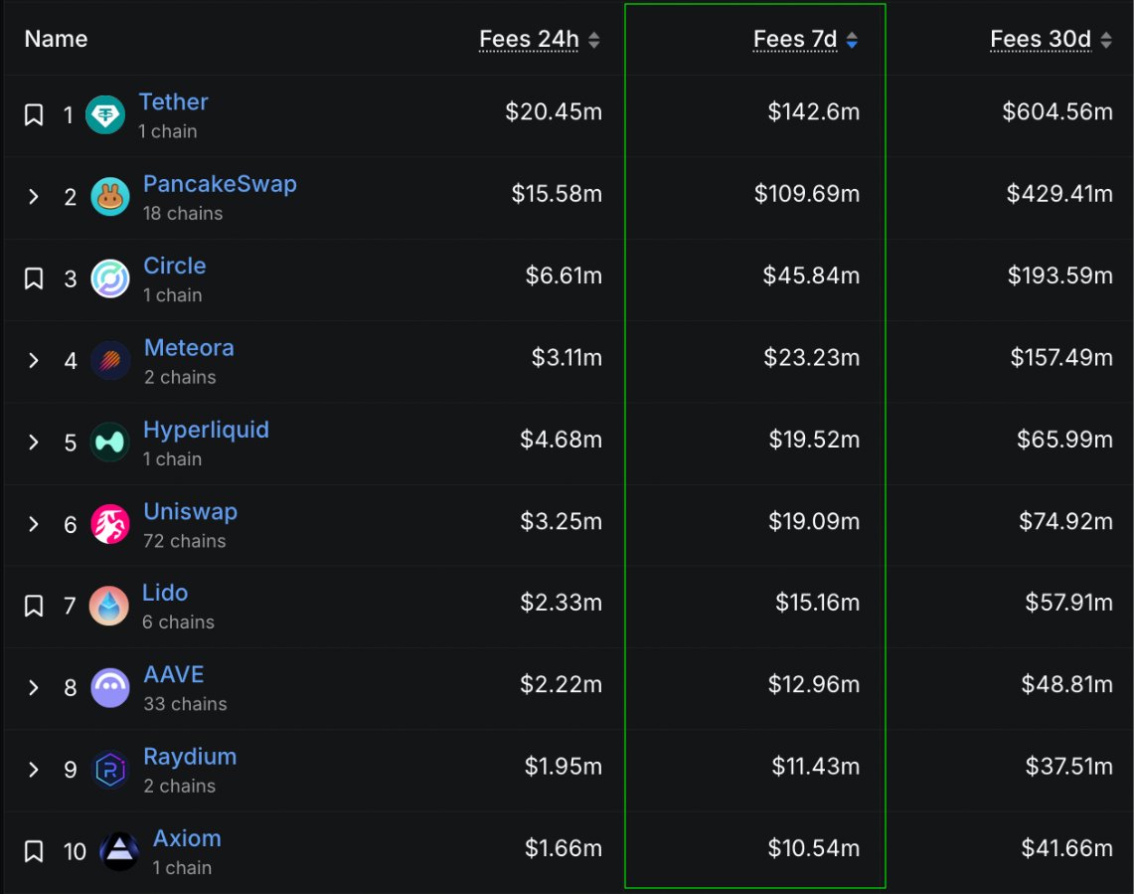Viewport: 1134px width, 894px height.
Task: Click the Tether logo icon
Action: click(105, 114)
